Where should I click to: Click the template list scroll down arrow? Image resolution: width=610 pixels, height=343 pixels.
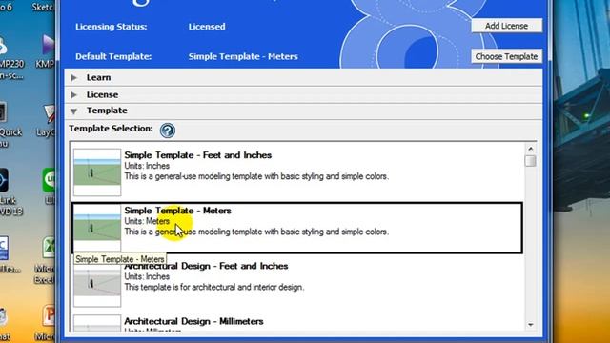pyautogui.click(x=530, y=325)
